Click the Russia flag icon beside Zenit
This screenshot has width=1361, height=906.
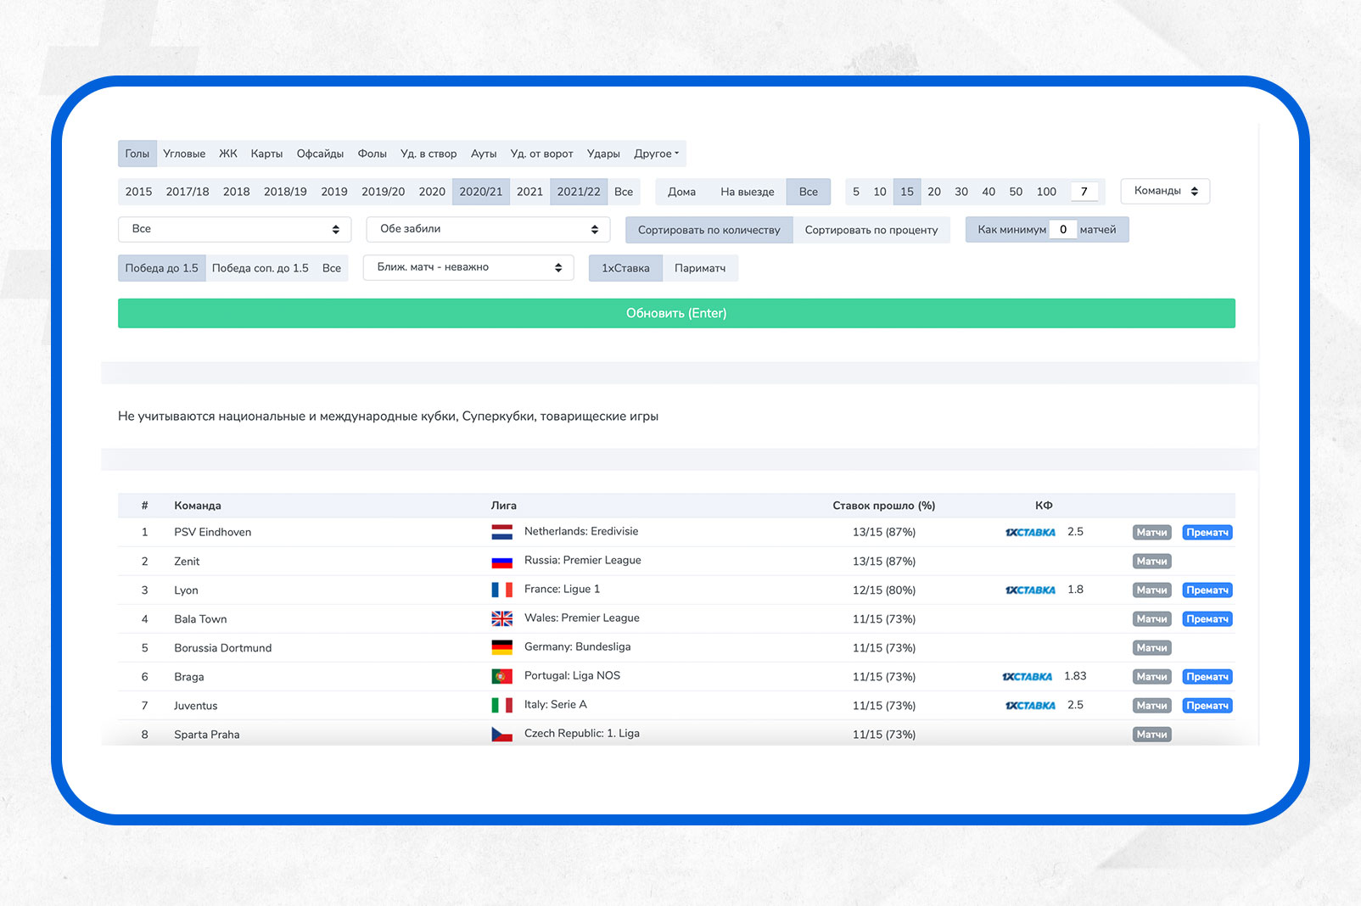click(x=501, y=562)
